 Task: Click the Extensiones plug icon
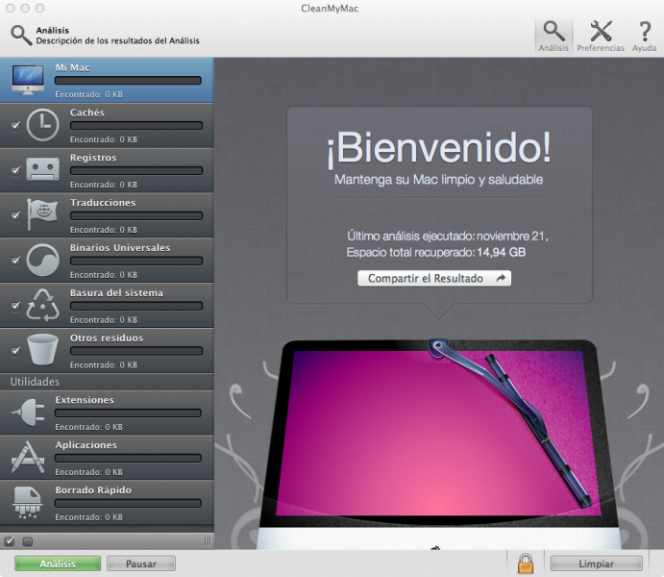tap(29, 412)
